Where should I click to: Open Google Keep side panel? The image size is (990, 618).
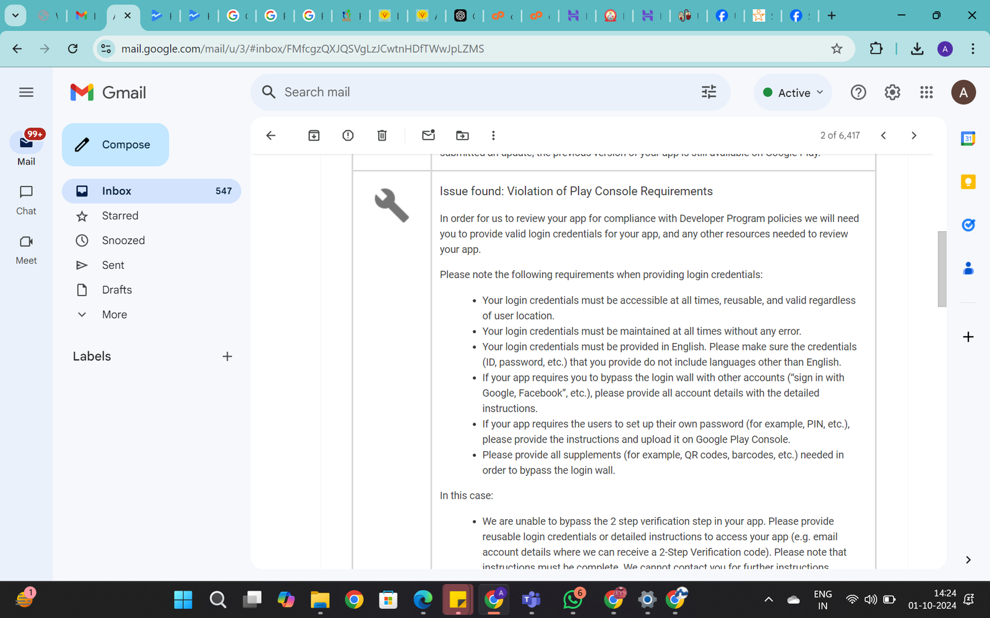(968, 182)
